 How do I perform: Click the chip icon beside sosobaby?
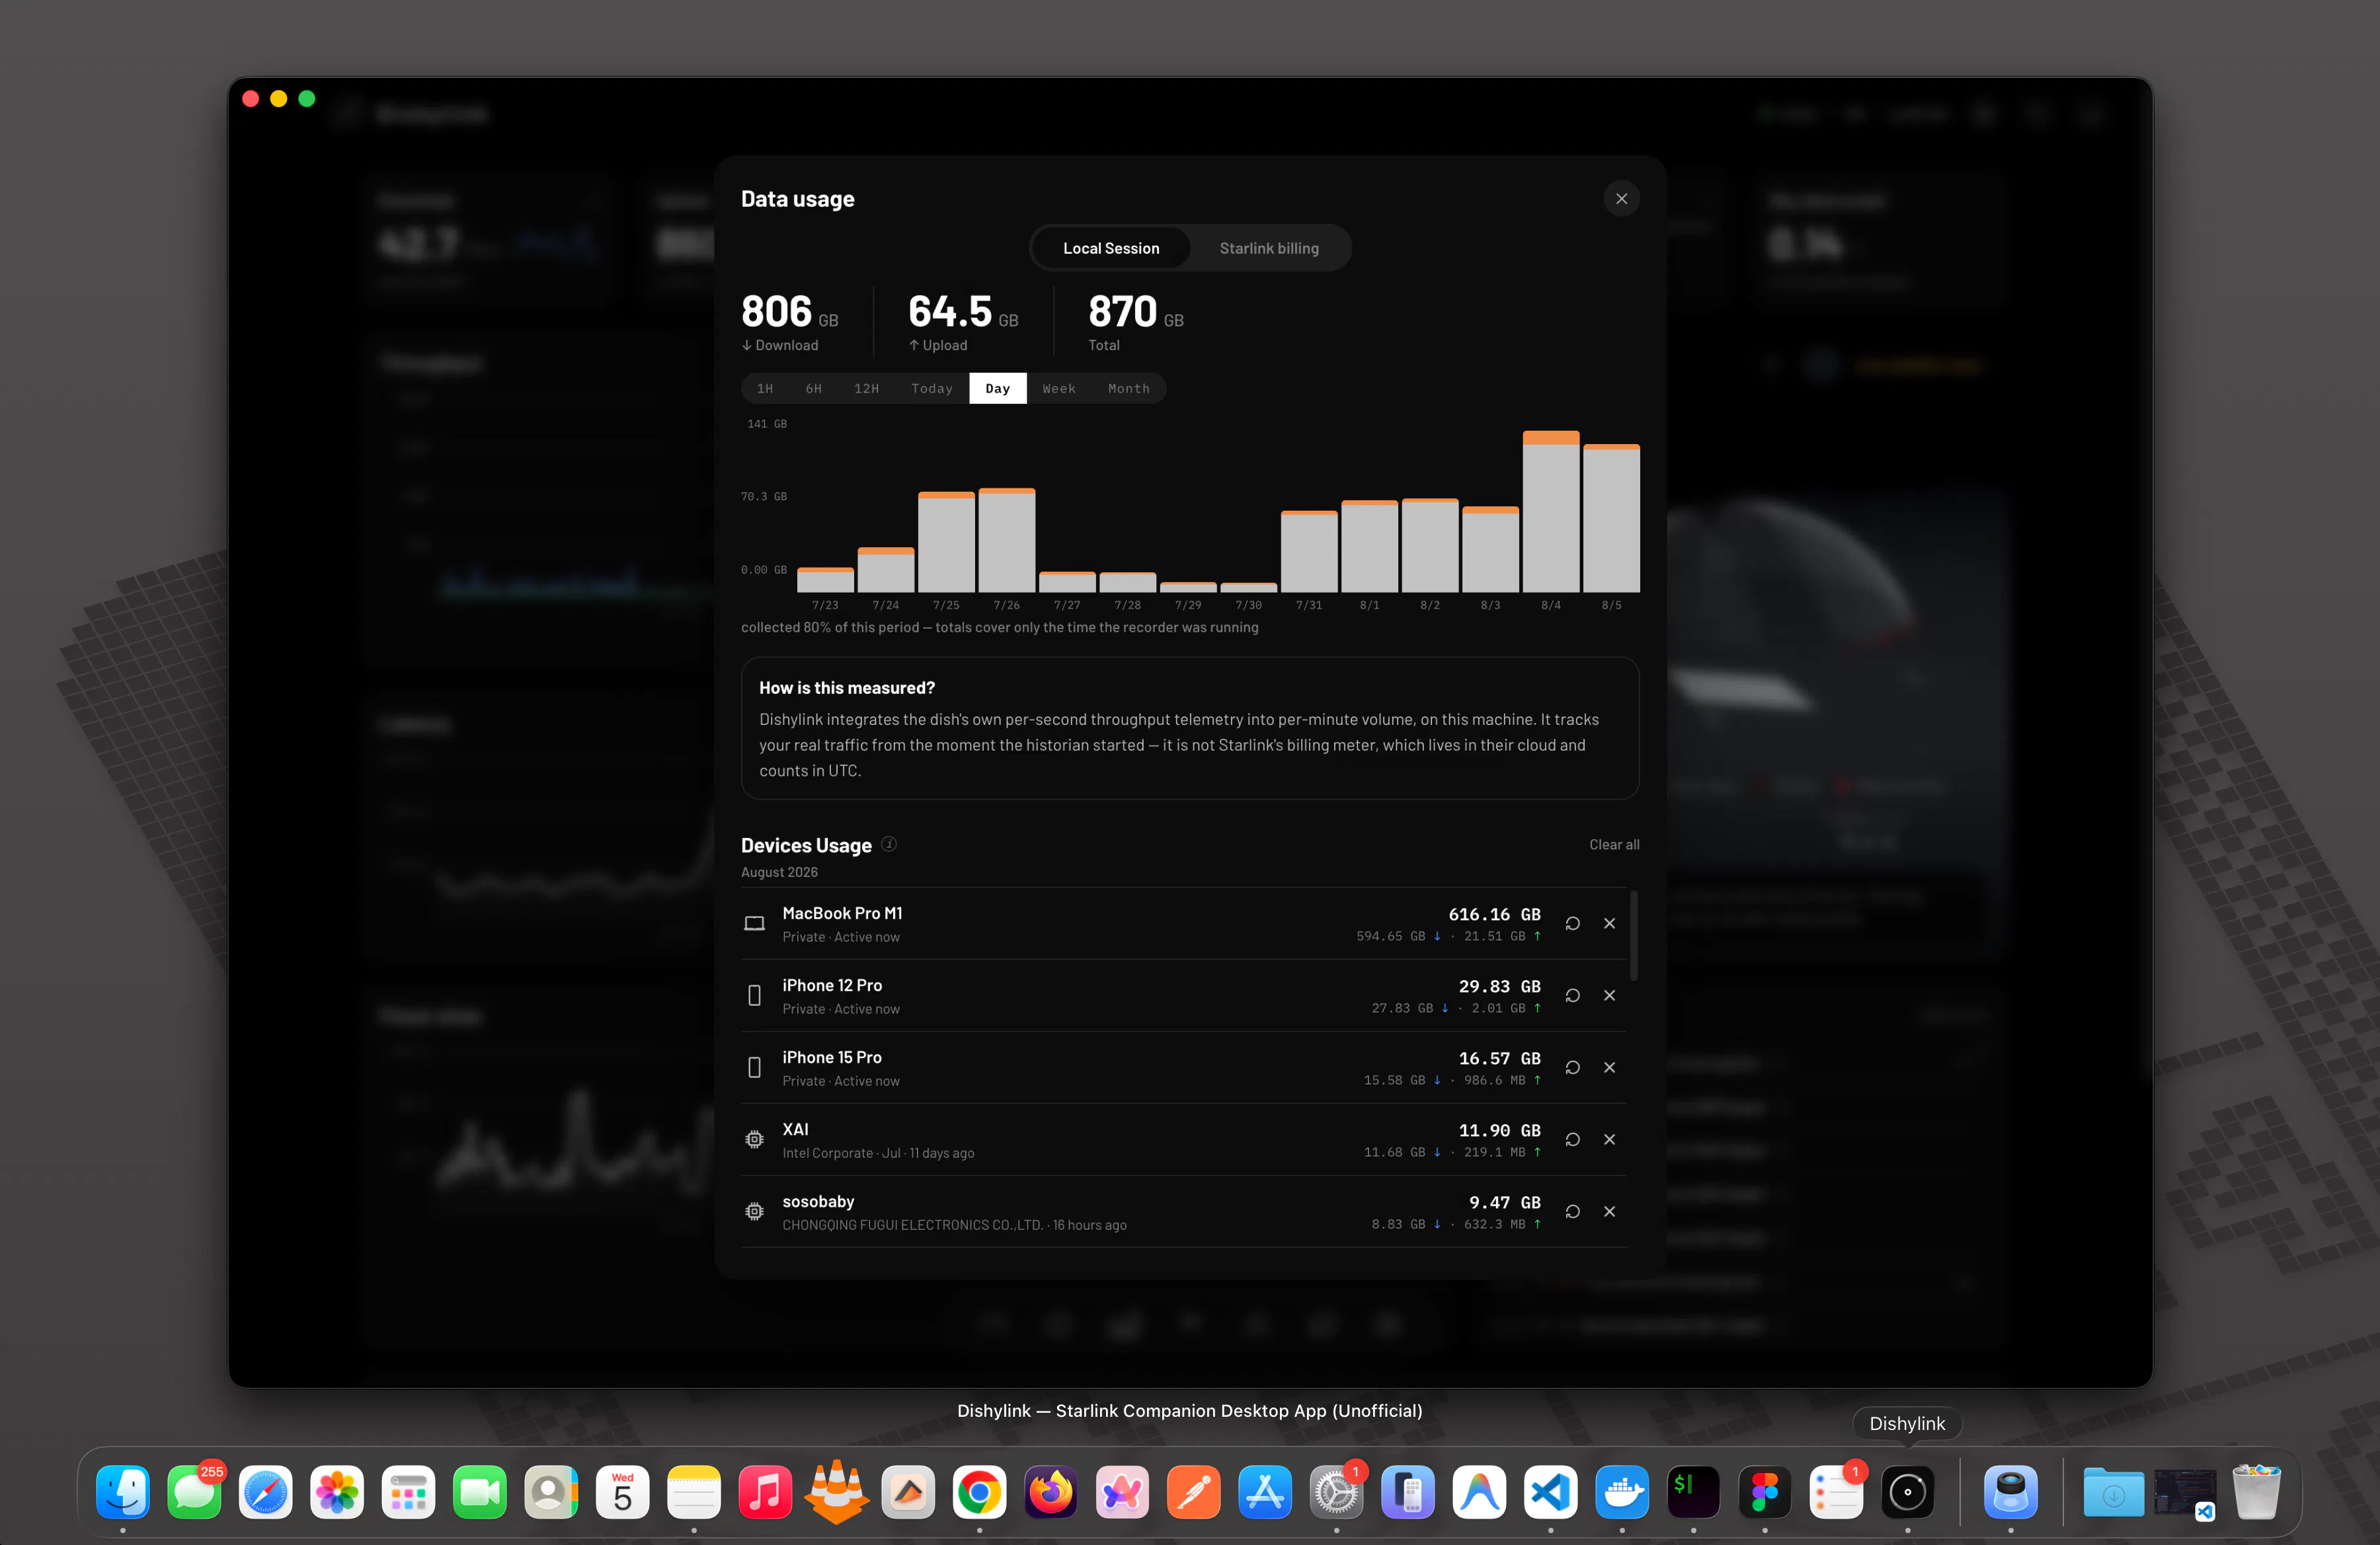tap(755, 1211)
